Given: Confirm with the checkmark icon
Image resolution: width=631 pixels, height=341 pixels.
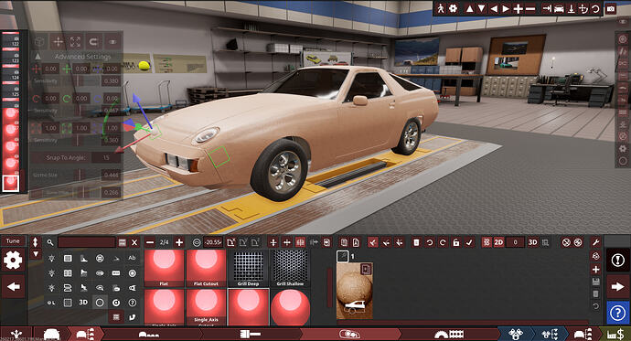Looking at the screenshot, I should click(x=469, y=242).
